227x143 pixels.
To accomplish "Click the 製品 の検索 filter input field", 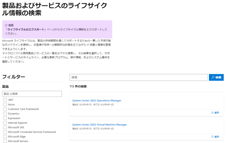I will (32, 94).
